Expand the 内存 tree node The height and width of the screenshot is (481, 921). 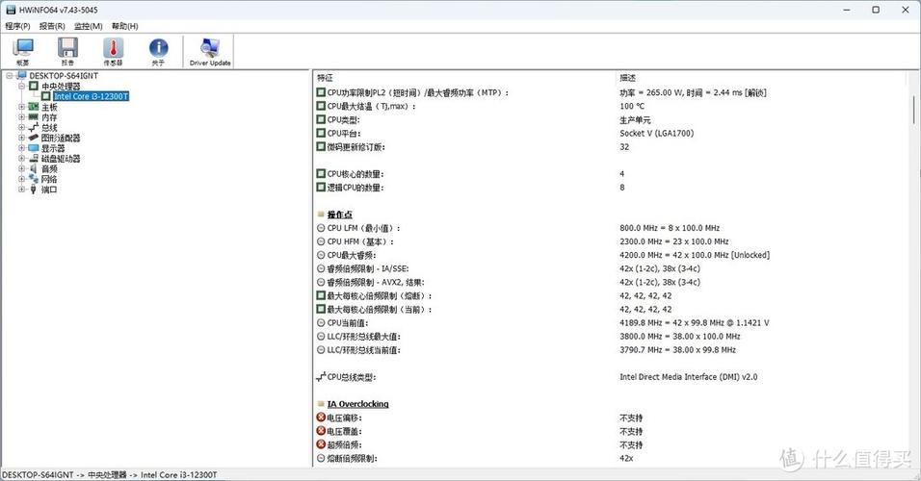(22, 117)
